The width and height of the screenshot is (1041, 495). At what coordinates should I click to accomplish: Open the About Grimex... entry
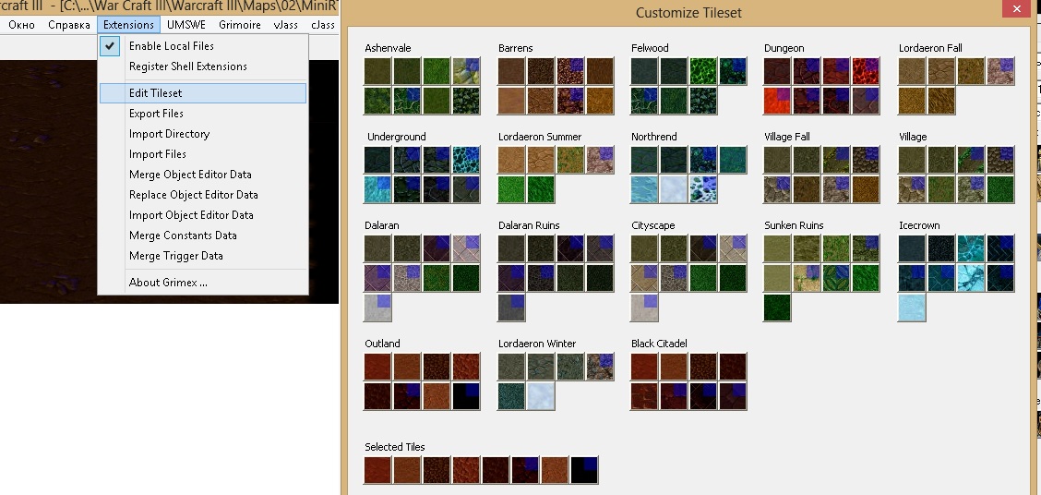click(x=203, y=283)
